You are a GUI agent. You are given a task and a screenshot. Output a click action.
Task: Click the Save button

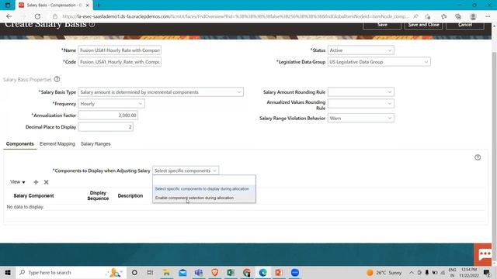coord(382,26)
